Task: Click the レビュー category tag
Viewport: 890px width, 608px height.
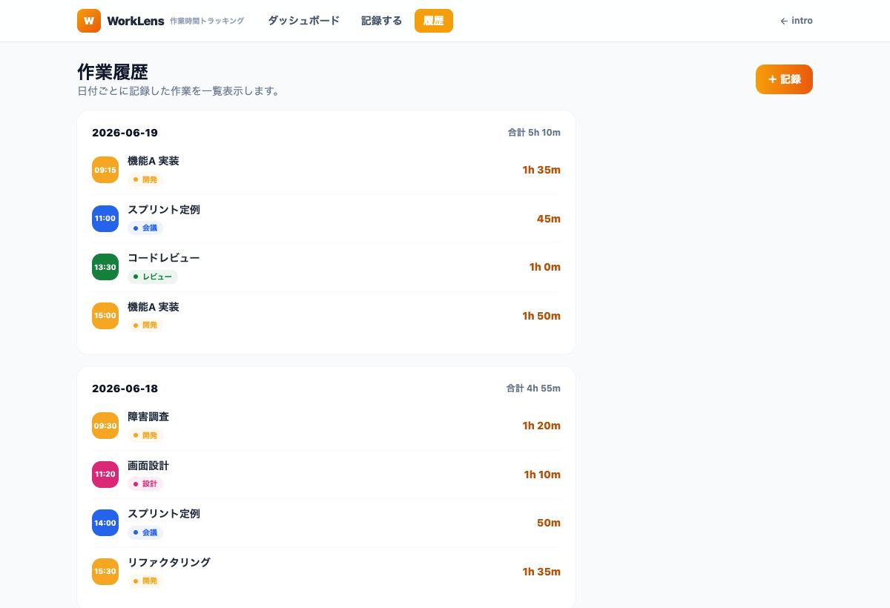Action: click(153, 277)
